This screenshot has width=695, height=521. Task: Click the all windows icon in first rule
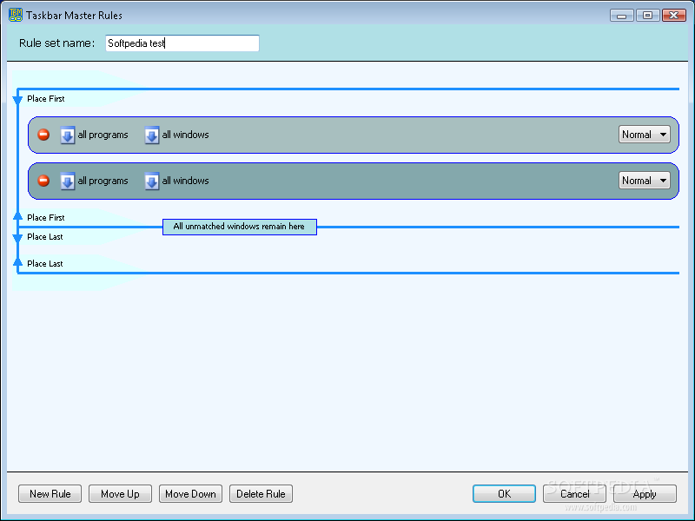click(x=151, y=135)
